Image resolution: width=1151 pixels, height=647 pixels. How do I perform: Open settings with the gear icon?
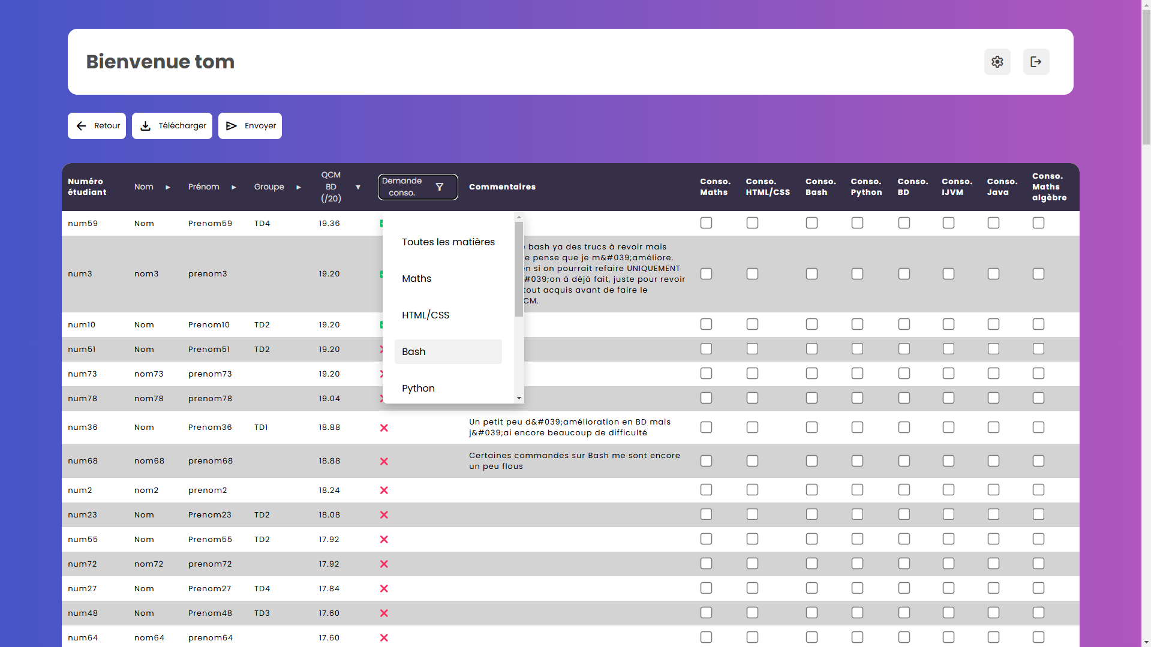tap(997, 62)
